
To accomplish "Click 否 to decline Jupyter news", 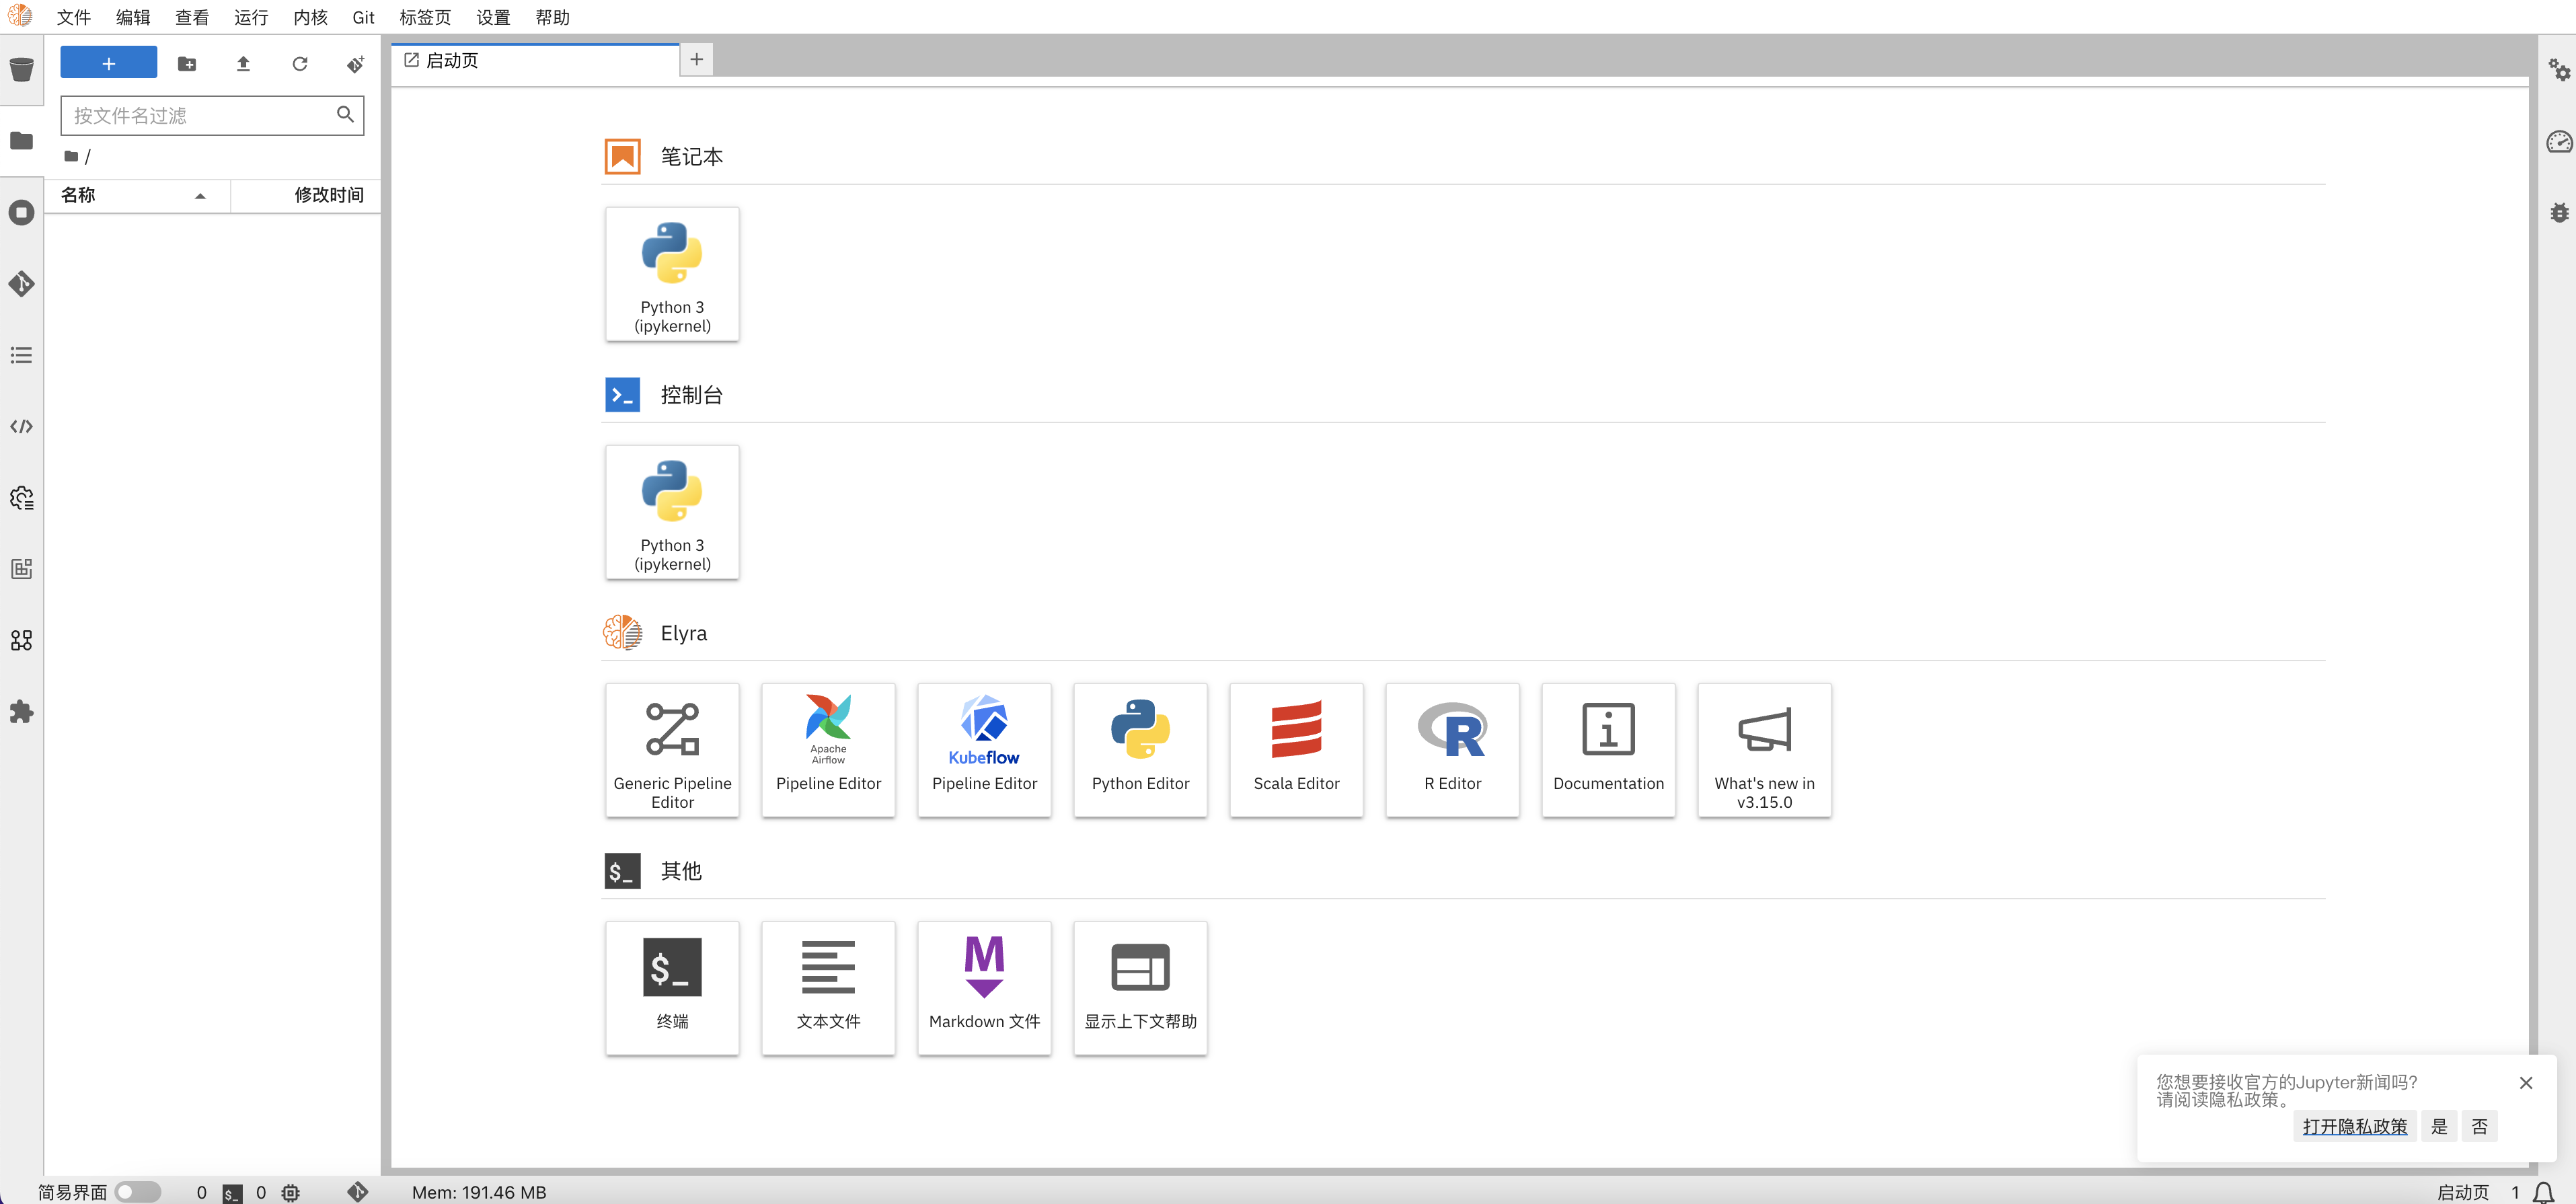I will [x=2479, y=1126].
